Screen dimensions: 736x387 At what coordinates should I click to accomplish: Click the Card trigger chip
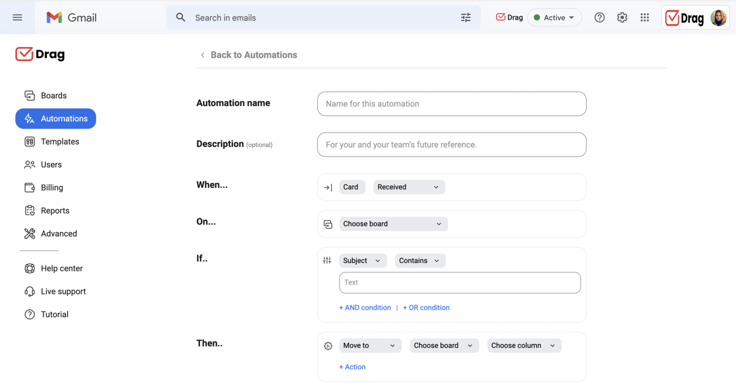click(x=352, y=187)
